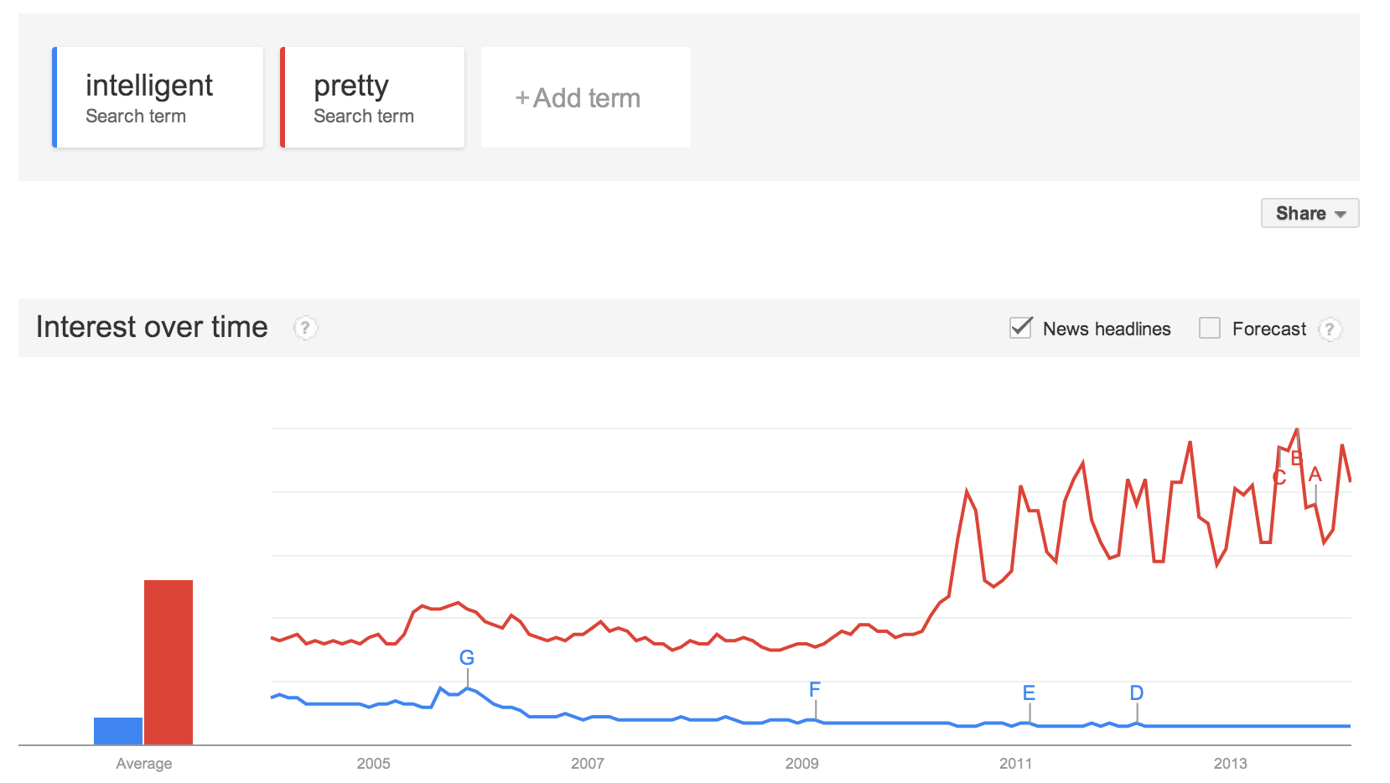Viewport: 1390px width, 783px height.
Task: Uncheck the News headlines checkbox
Action: pyautogui.click(x=1020, y=328)
